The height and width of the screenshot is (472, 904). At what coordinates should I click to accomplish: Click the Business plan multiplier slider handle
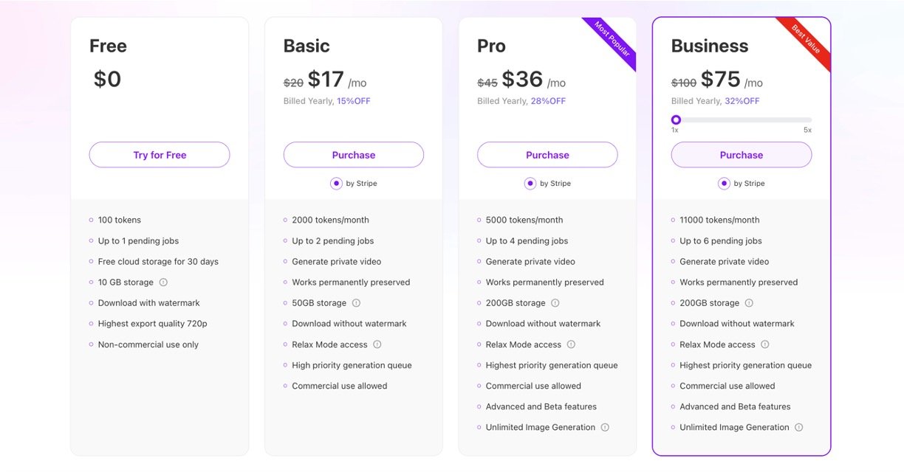pyautogui.click(x=676, y=119)
